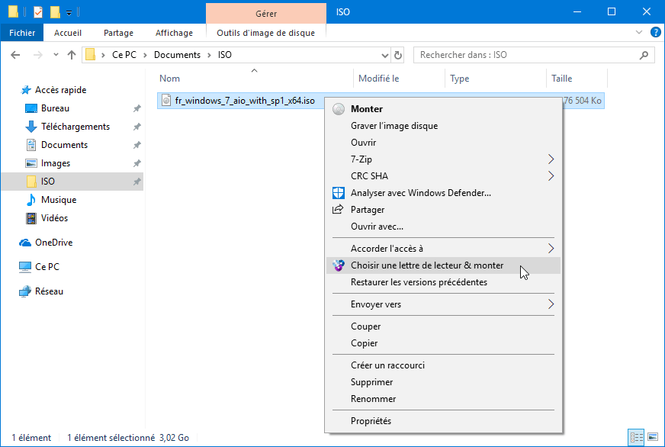Open quick access toolbar customize dropdown
Image resolution: width=665 pixels, height=447 pixels.
[69, 13]
